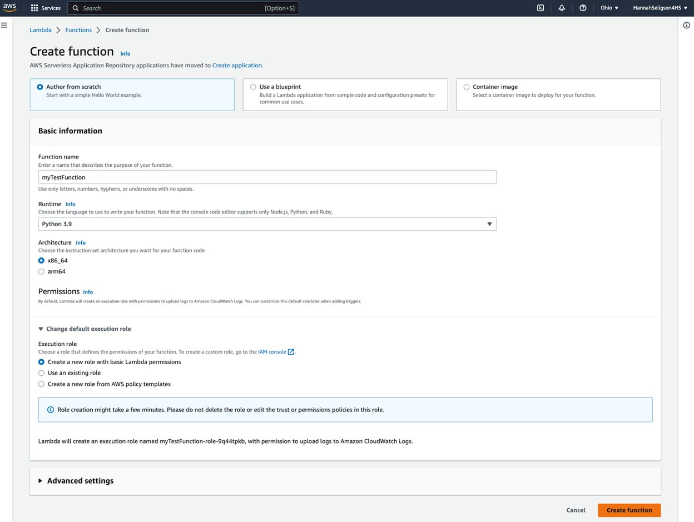
Task: Select the arm64 architecture option
Action: click(41, 271)
